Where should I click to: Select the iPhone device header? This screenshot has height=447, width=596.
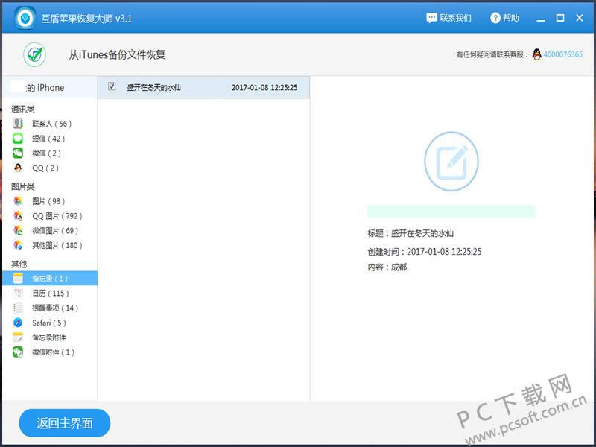[50, 87]
